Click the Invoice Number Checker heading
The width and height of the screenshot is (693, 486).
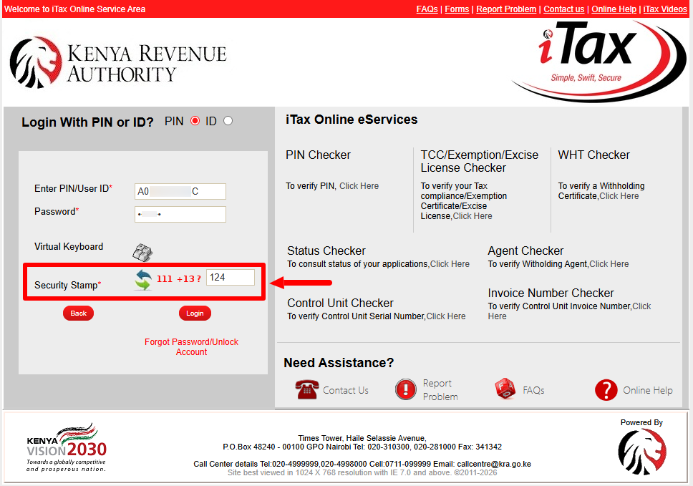pos(551,293)
